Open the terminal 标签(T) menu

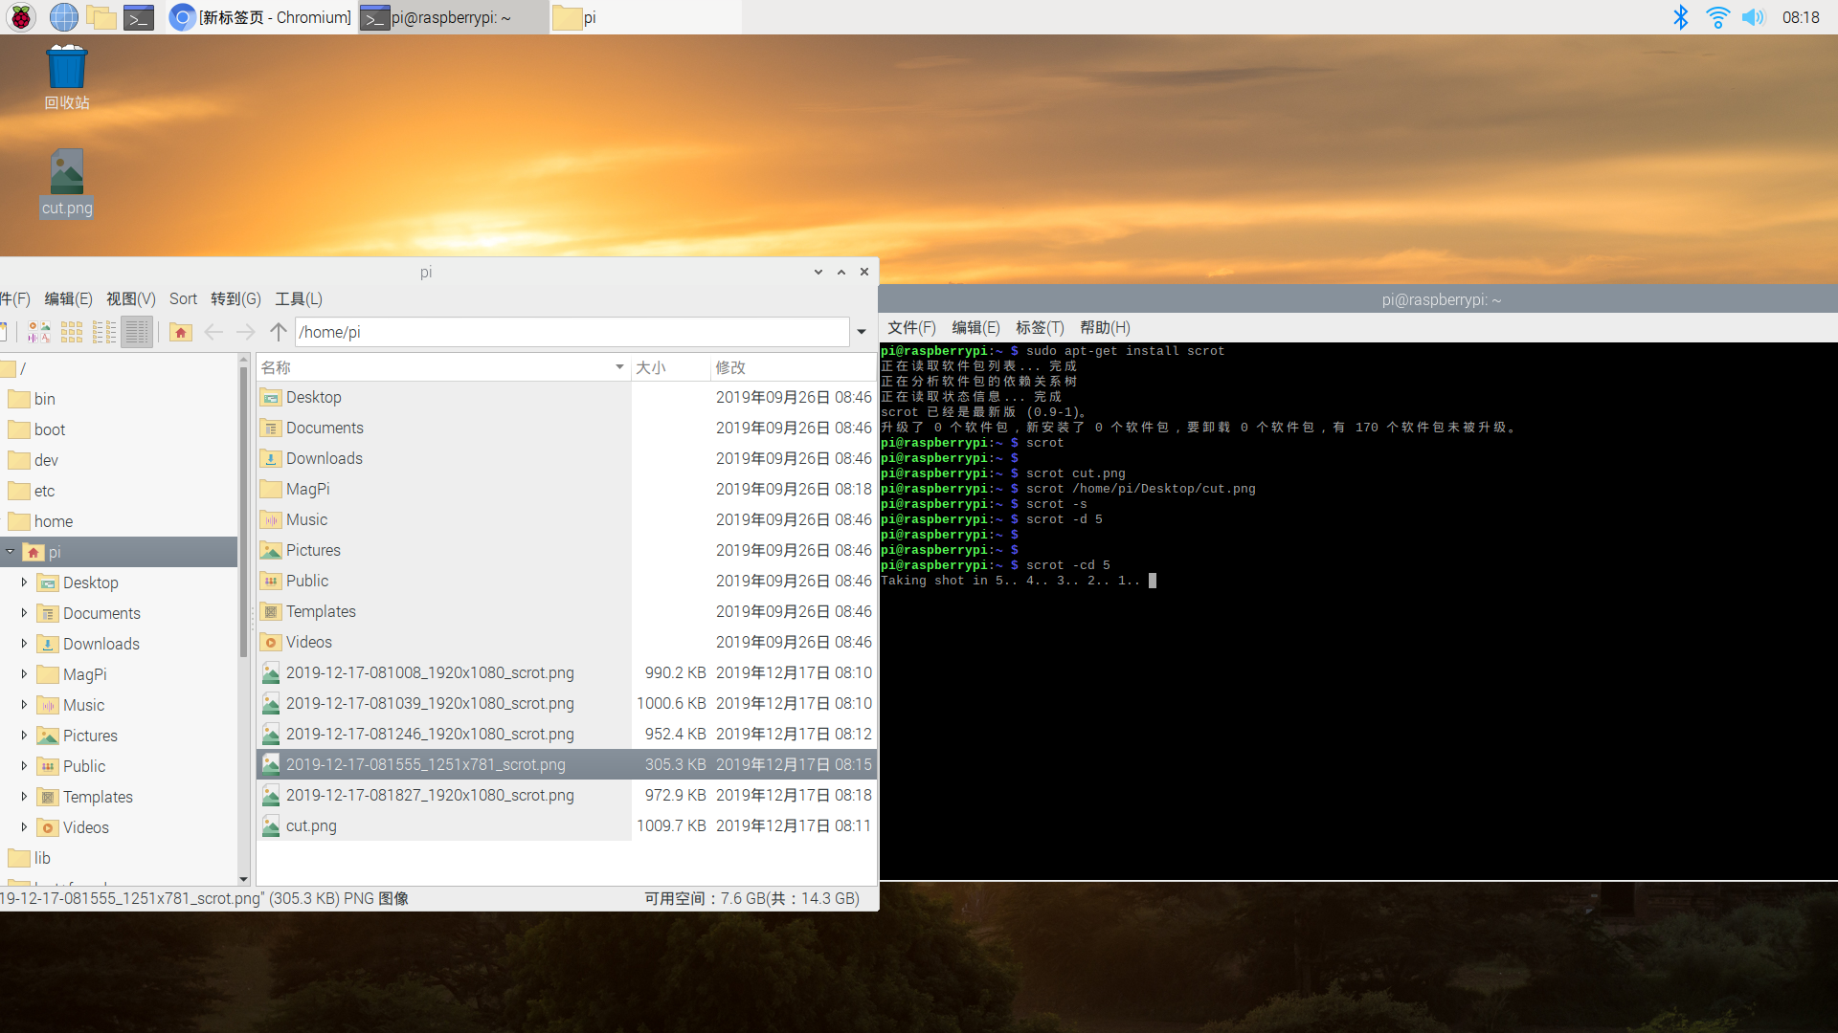pos(1040,328)
